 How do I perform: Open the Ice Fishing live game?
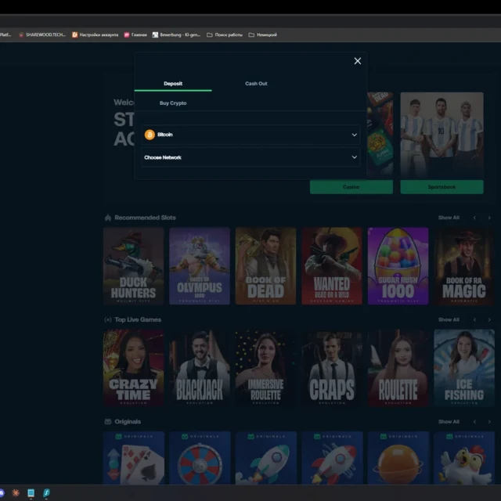tap(464, 368)
